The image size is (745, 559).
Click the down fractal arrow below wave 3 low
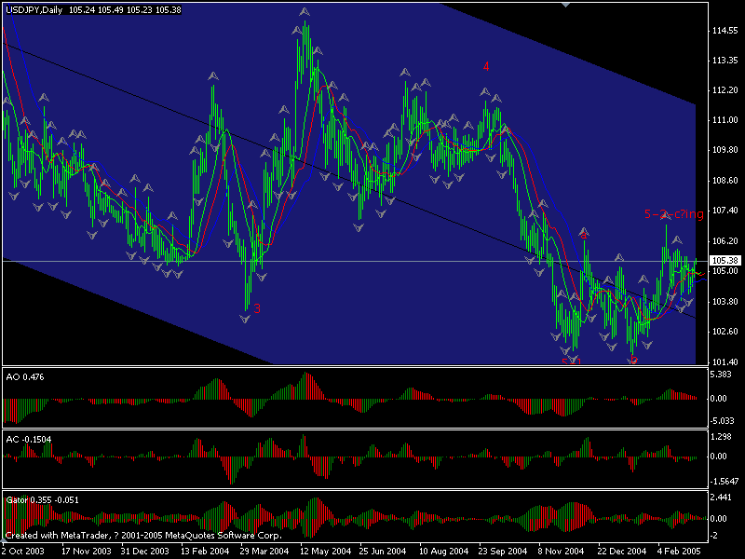245,319
